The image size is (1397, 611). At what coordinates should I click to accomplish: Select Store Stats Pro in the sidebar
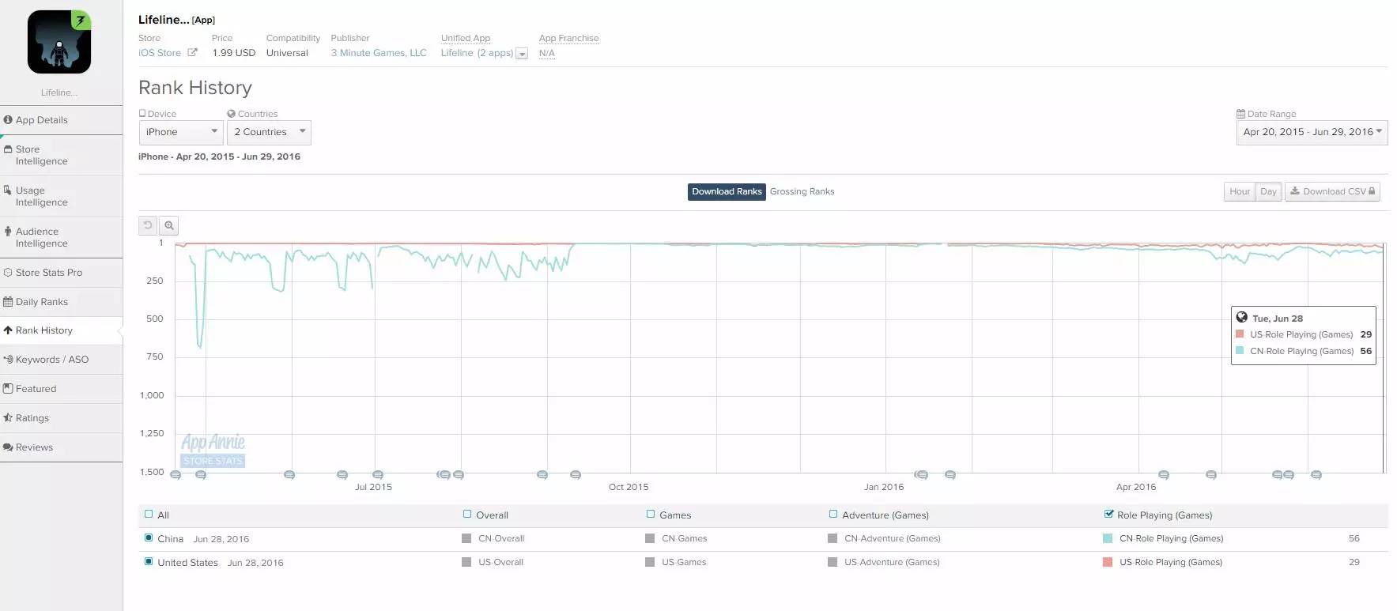coord(61,273)
